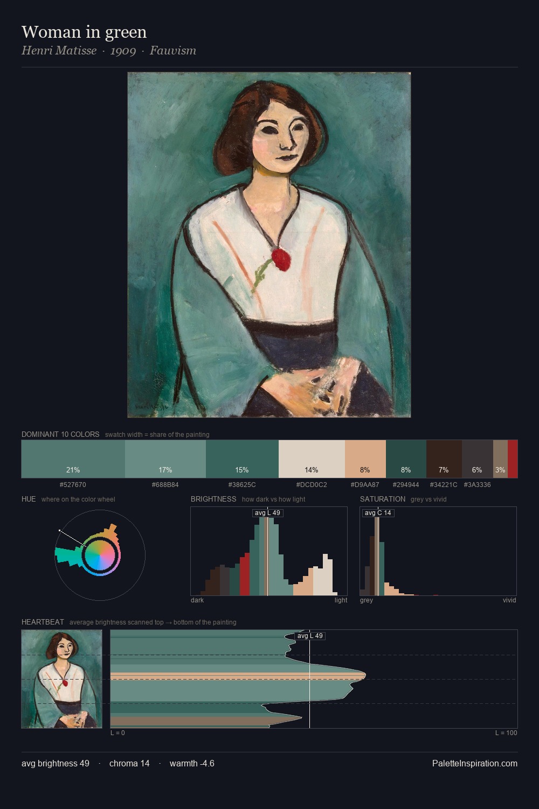Click the 'Woman in green' title
Image resolution: width=539 pixels, height=809 pixels.
[84, 32]
